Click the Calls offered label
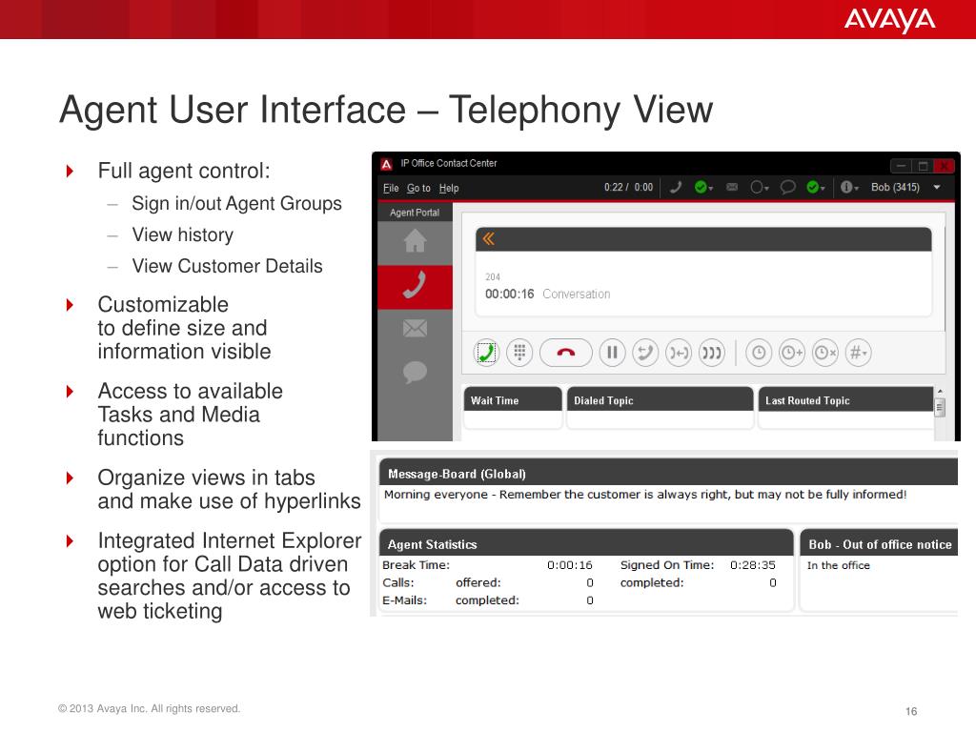 (x=478, y=582)
